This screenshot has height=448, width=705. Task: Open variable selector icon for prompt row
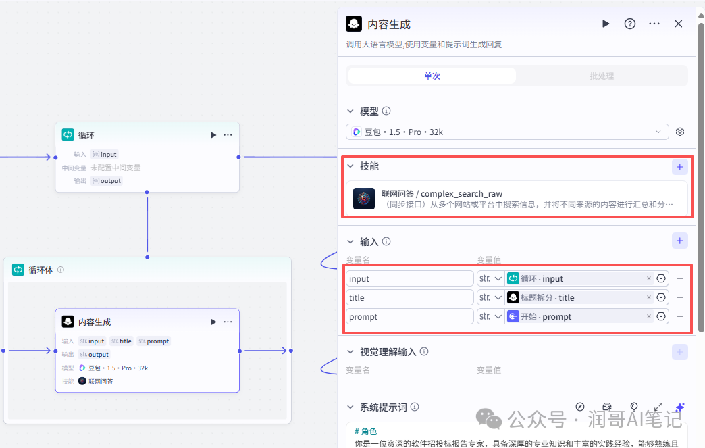pos(661,316)
